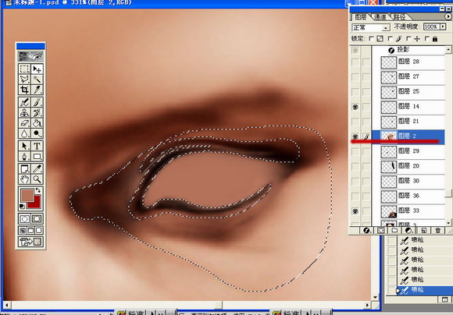Screen dimensions: 453x315
Task: Open the layers panel flyout menu arrow
Action: pyautogui.click(x=448, y=17)
